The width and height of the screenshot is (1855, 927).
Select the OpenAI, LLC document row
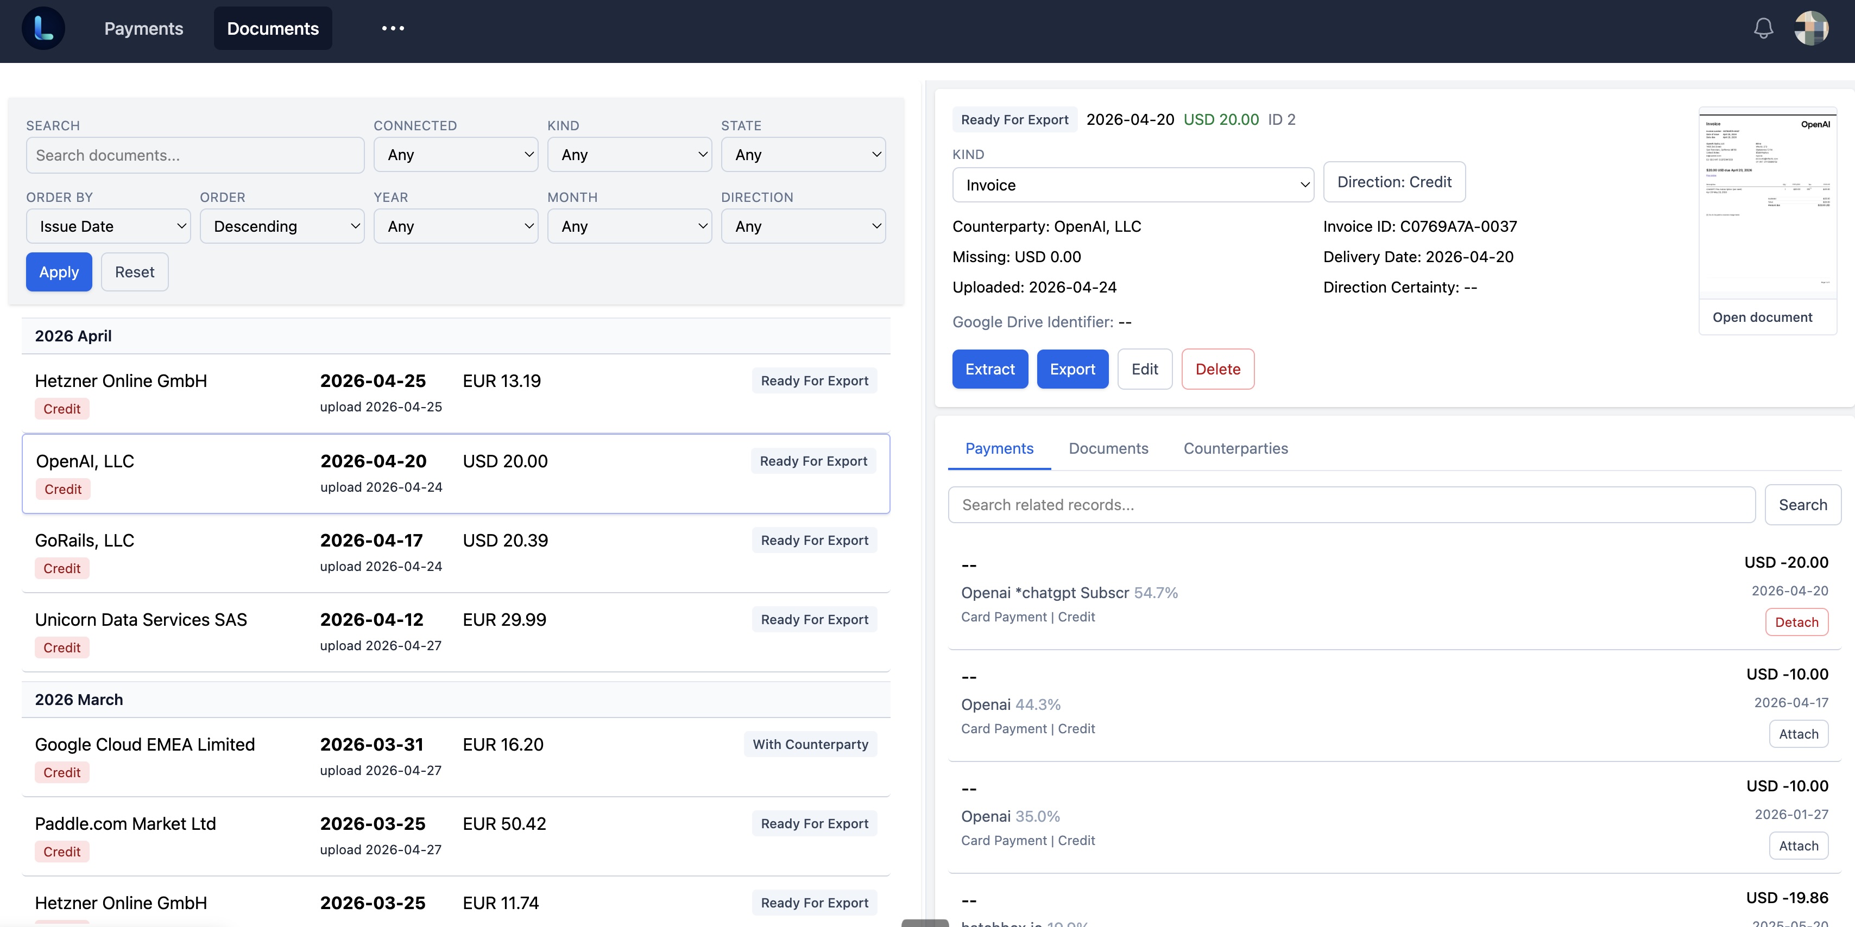pos(456,474)
